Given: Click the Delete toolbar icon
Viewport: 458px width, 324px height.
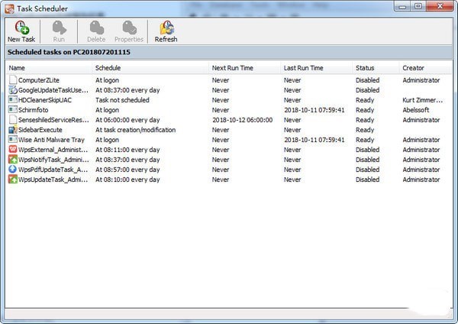Looking at the screenshot, I should 96,28.
